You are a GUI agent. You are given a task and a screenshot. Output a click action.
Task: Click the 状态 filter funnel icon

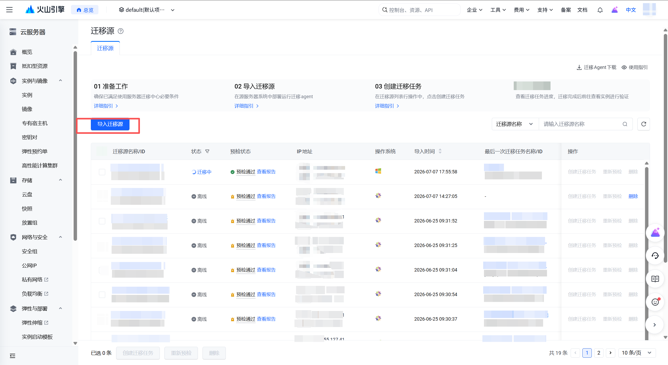point(207,151)
